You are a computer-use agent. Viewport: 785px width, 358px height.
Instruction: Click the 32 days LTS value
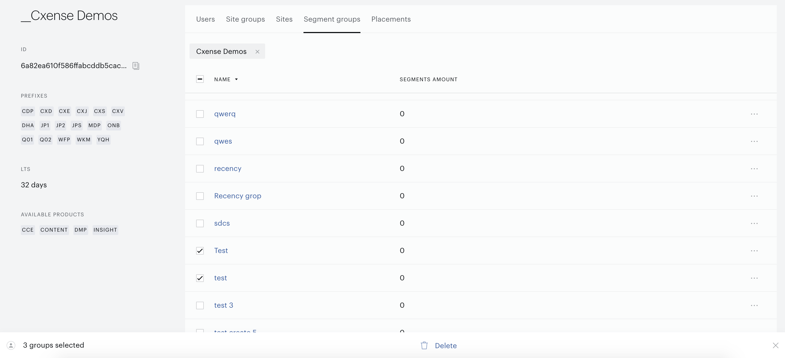click(34, 185)
